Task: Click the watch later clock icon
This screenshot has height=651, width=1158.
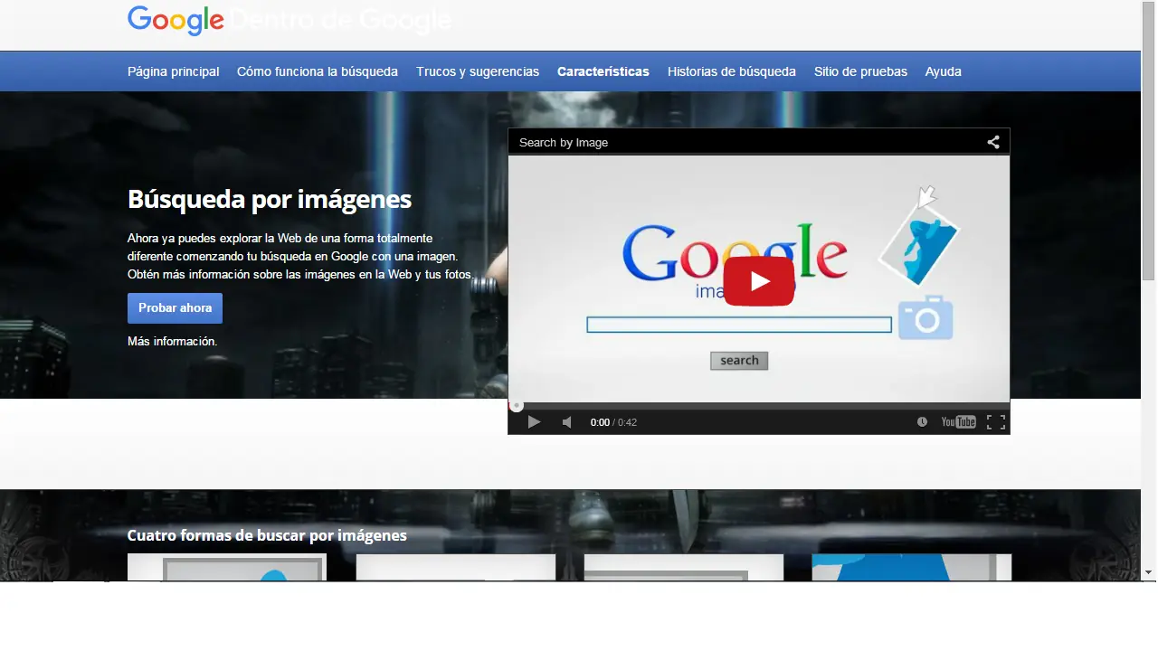Action: (x=922, y=422)
